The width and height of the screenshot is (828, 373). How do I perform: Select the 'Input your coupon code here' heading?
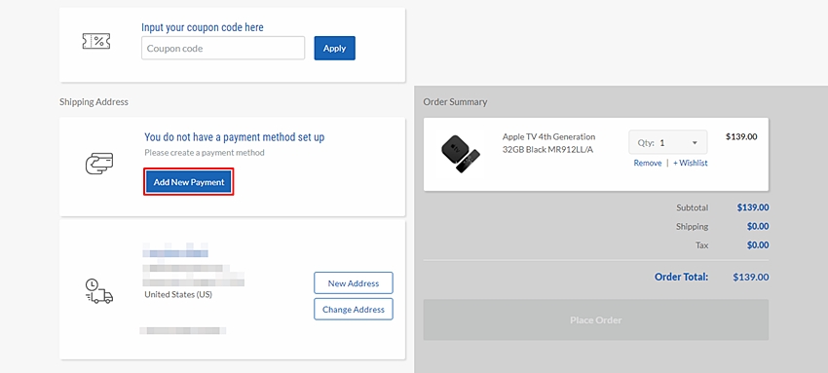[203, 27]
